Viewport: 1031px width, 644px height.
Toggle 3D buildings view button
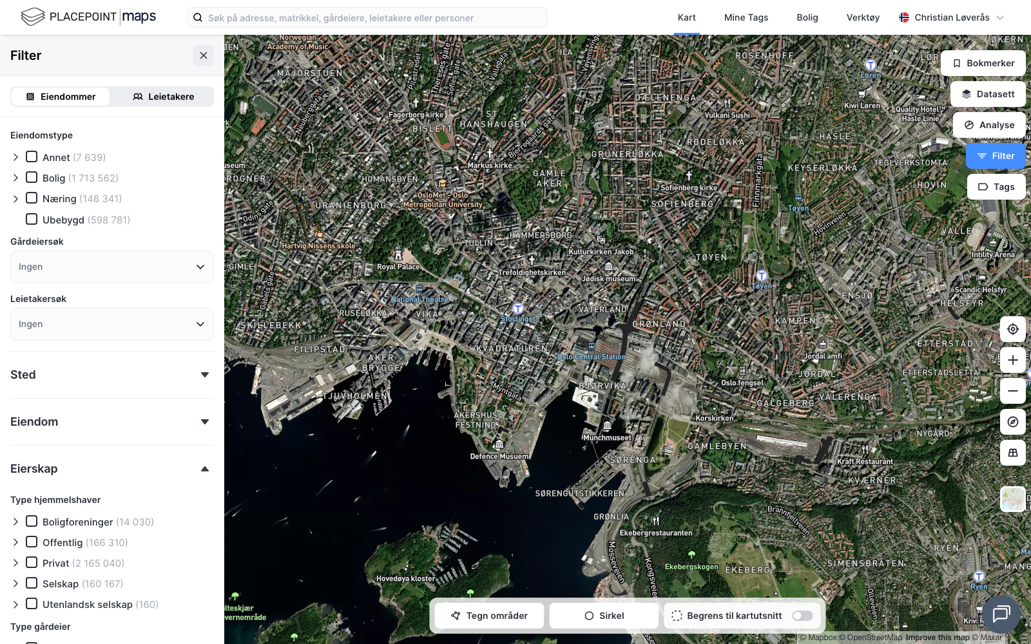[x=1013, y=453]
